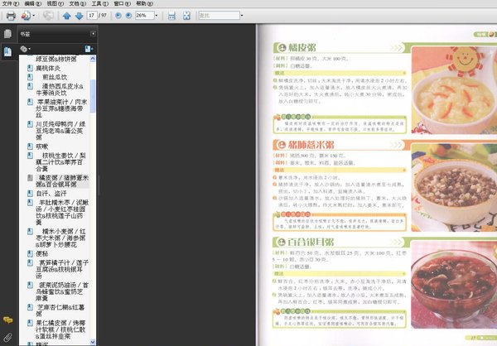Open bookmark 便秘
497x346 pixels.
tap(42, 253)
